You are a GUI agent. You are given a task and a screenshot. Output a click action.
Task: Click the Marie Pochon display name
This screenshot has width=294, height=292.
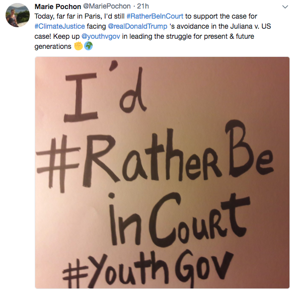(x=58, y=7)
